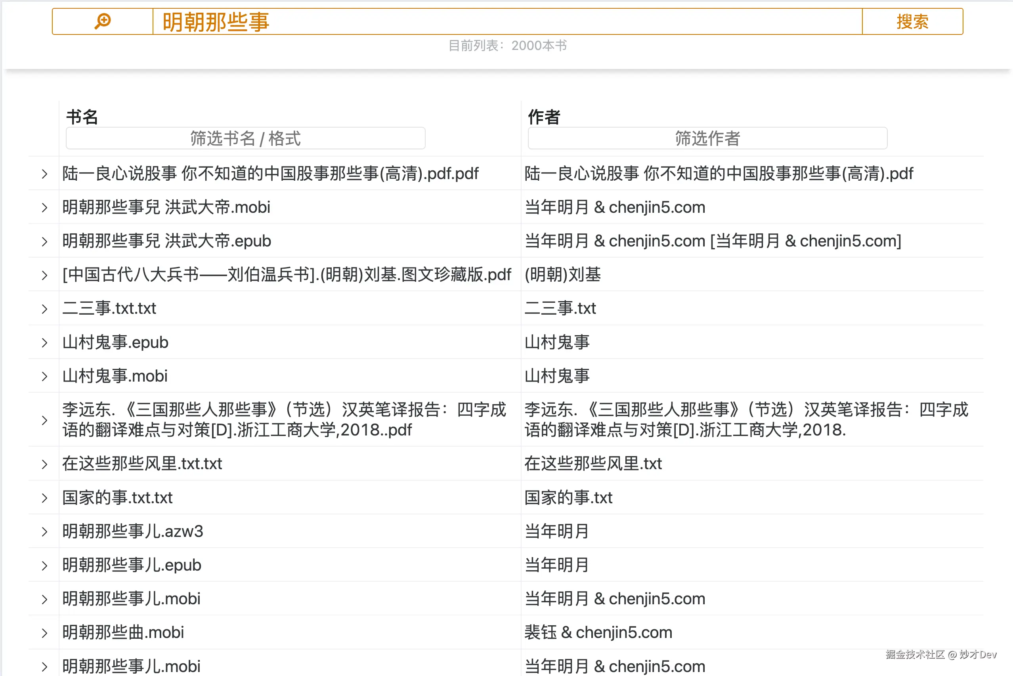Focus the search box containing 明朝那些事
Image resolution: width=1013 pixels, height=676 pixels.
pyautogui.click(x=507, y=21)
